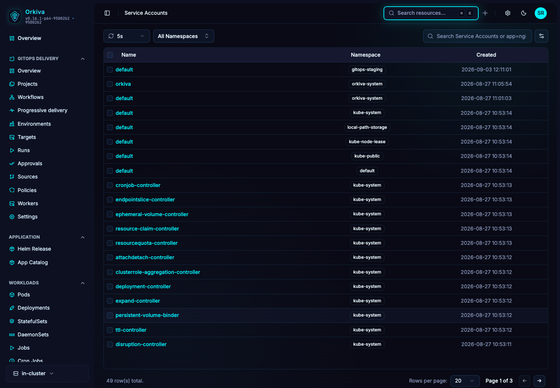Go to next page arrow
This screenshot has width=560, height=388.
click(539, 381)
